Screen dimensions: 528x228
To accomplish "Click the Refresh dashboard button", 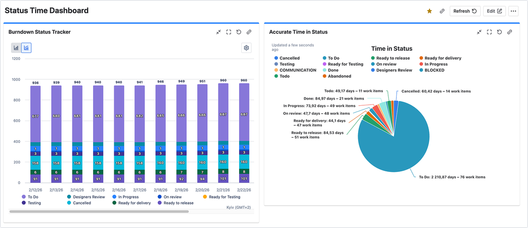I will click(465, 11).
